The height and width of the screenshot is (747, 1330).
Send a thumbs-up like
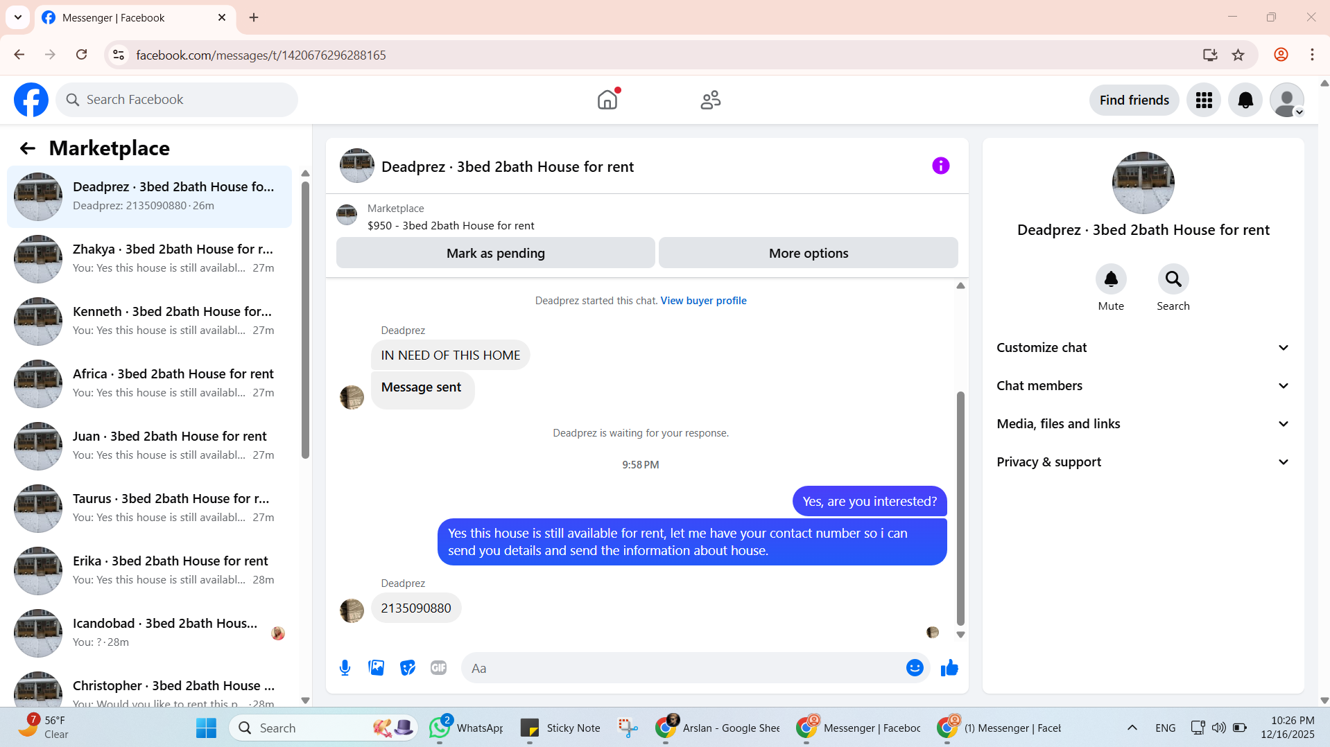(949, 668)
